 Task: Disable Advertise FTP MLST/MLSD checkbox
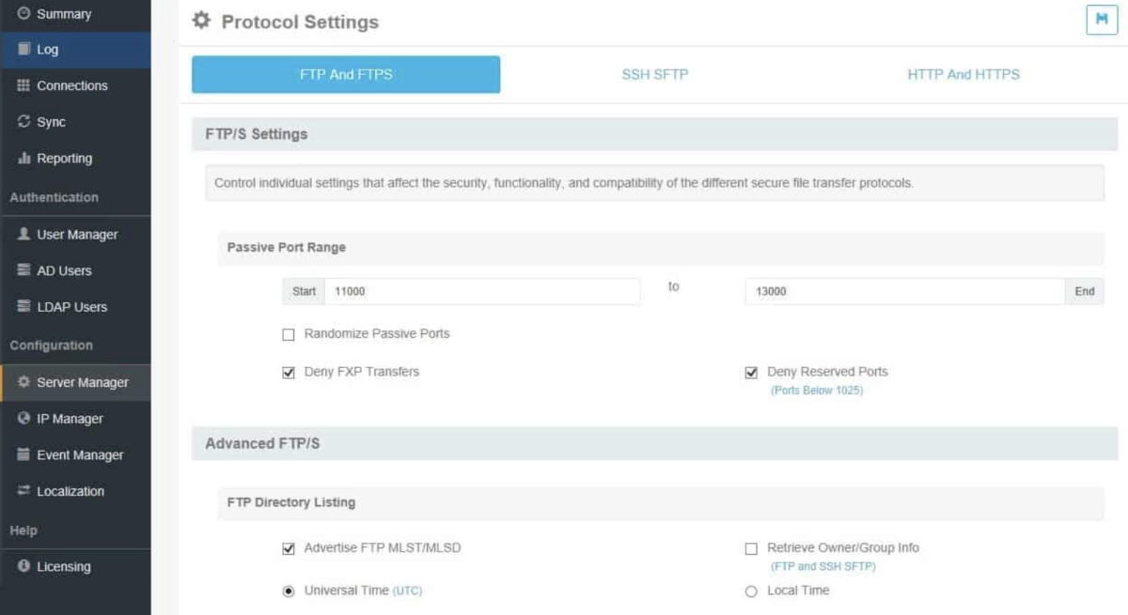click(x=289, y=549)
